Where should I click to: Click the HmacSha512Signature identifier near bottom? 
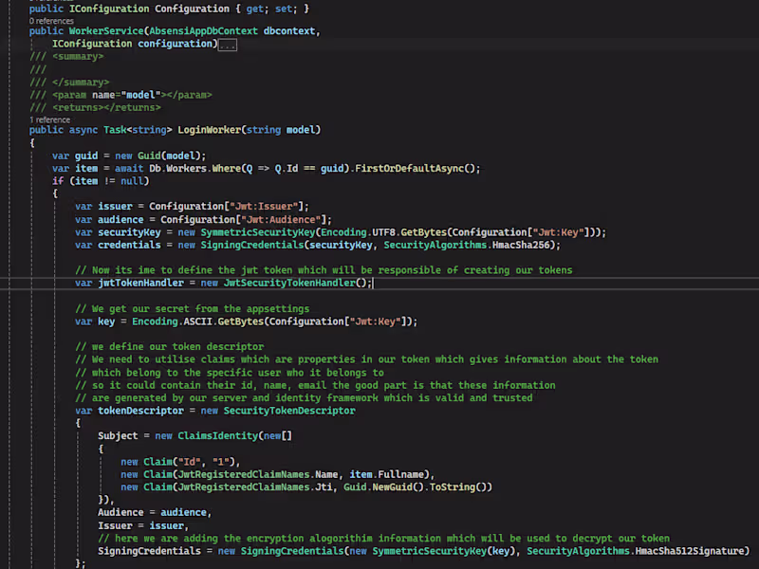pyautogui.click(x=689, y=550)
